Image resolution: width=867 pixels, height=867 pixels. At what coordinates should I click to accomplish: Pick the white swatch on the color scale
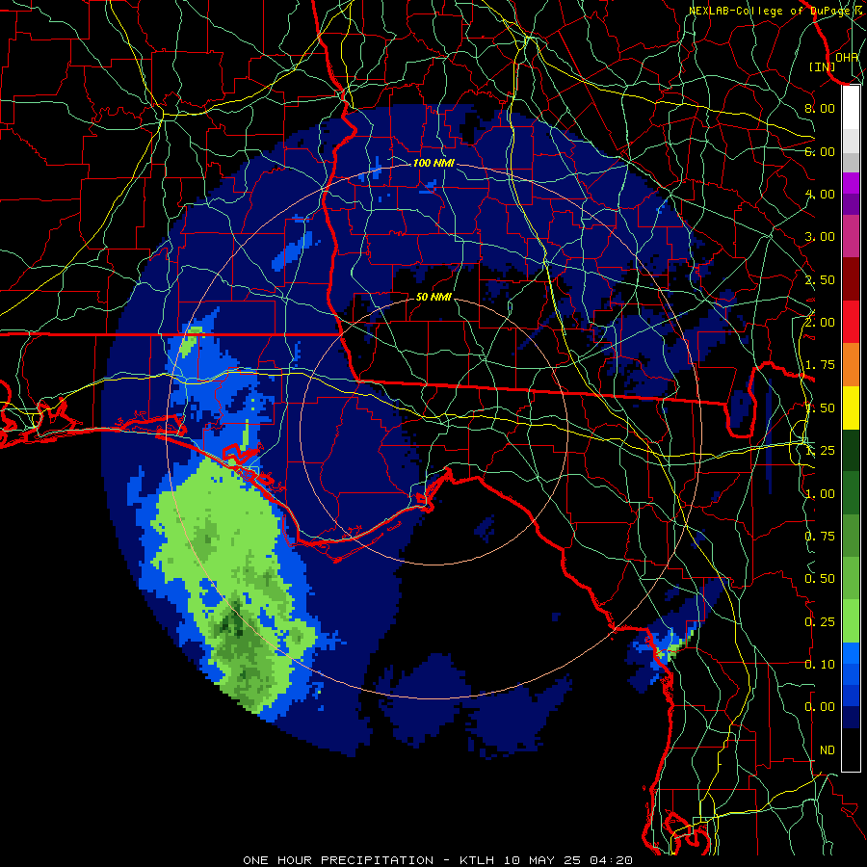pyautogui.click(x=851, y=108)
